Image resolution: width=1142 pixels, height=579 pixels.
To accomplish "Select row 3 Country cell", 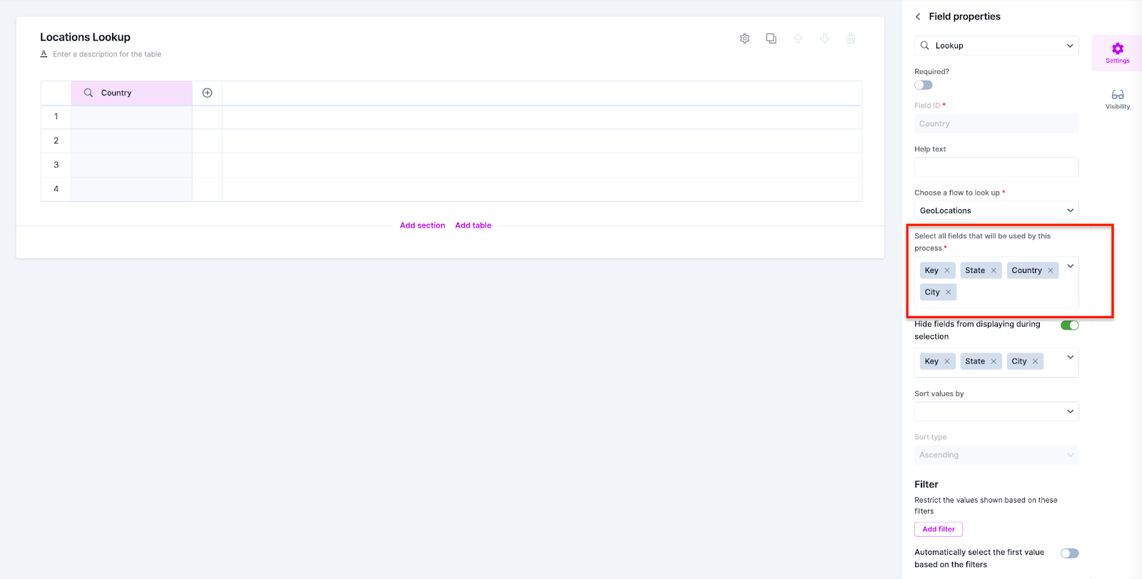I will click(131, 165).
